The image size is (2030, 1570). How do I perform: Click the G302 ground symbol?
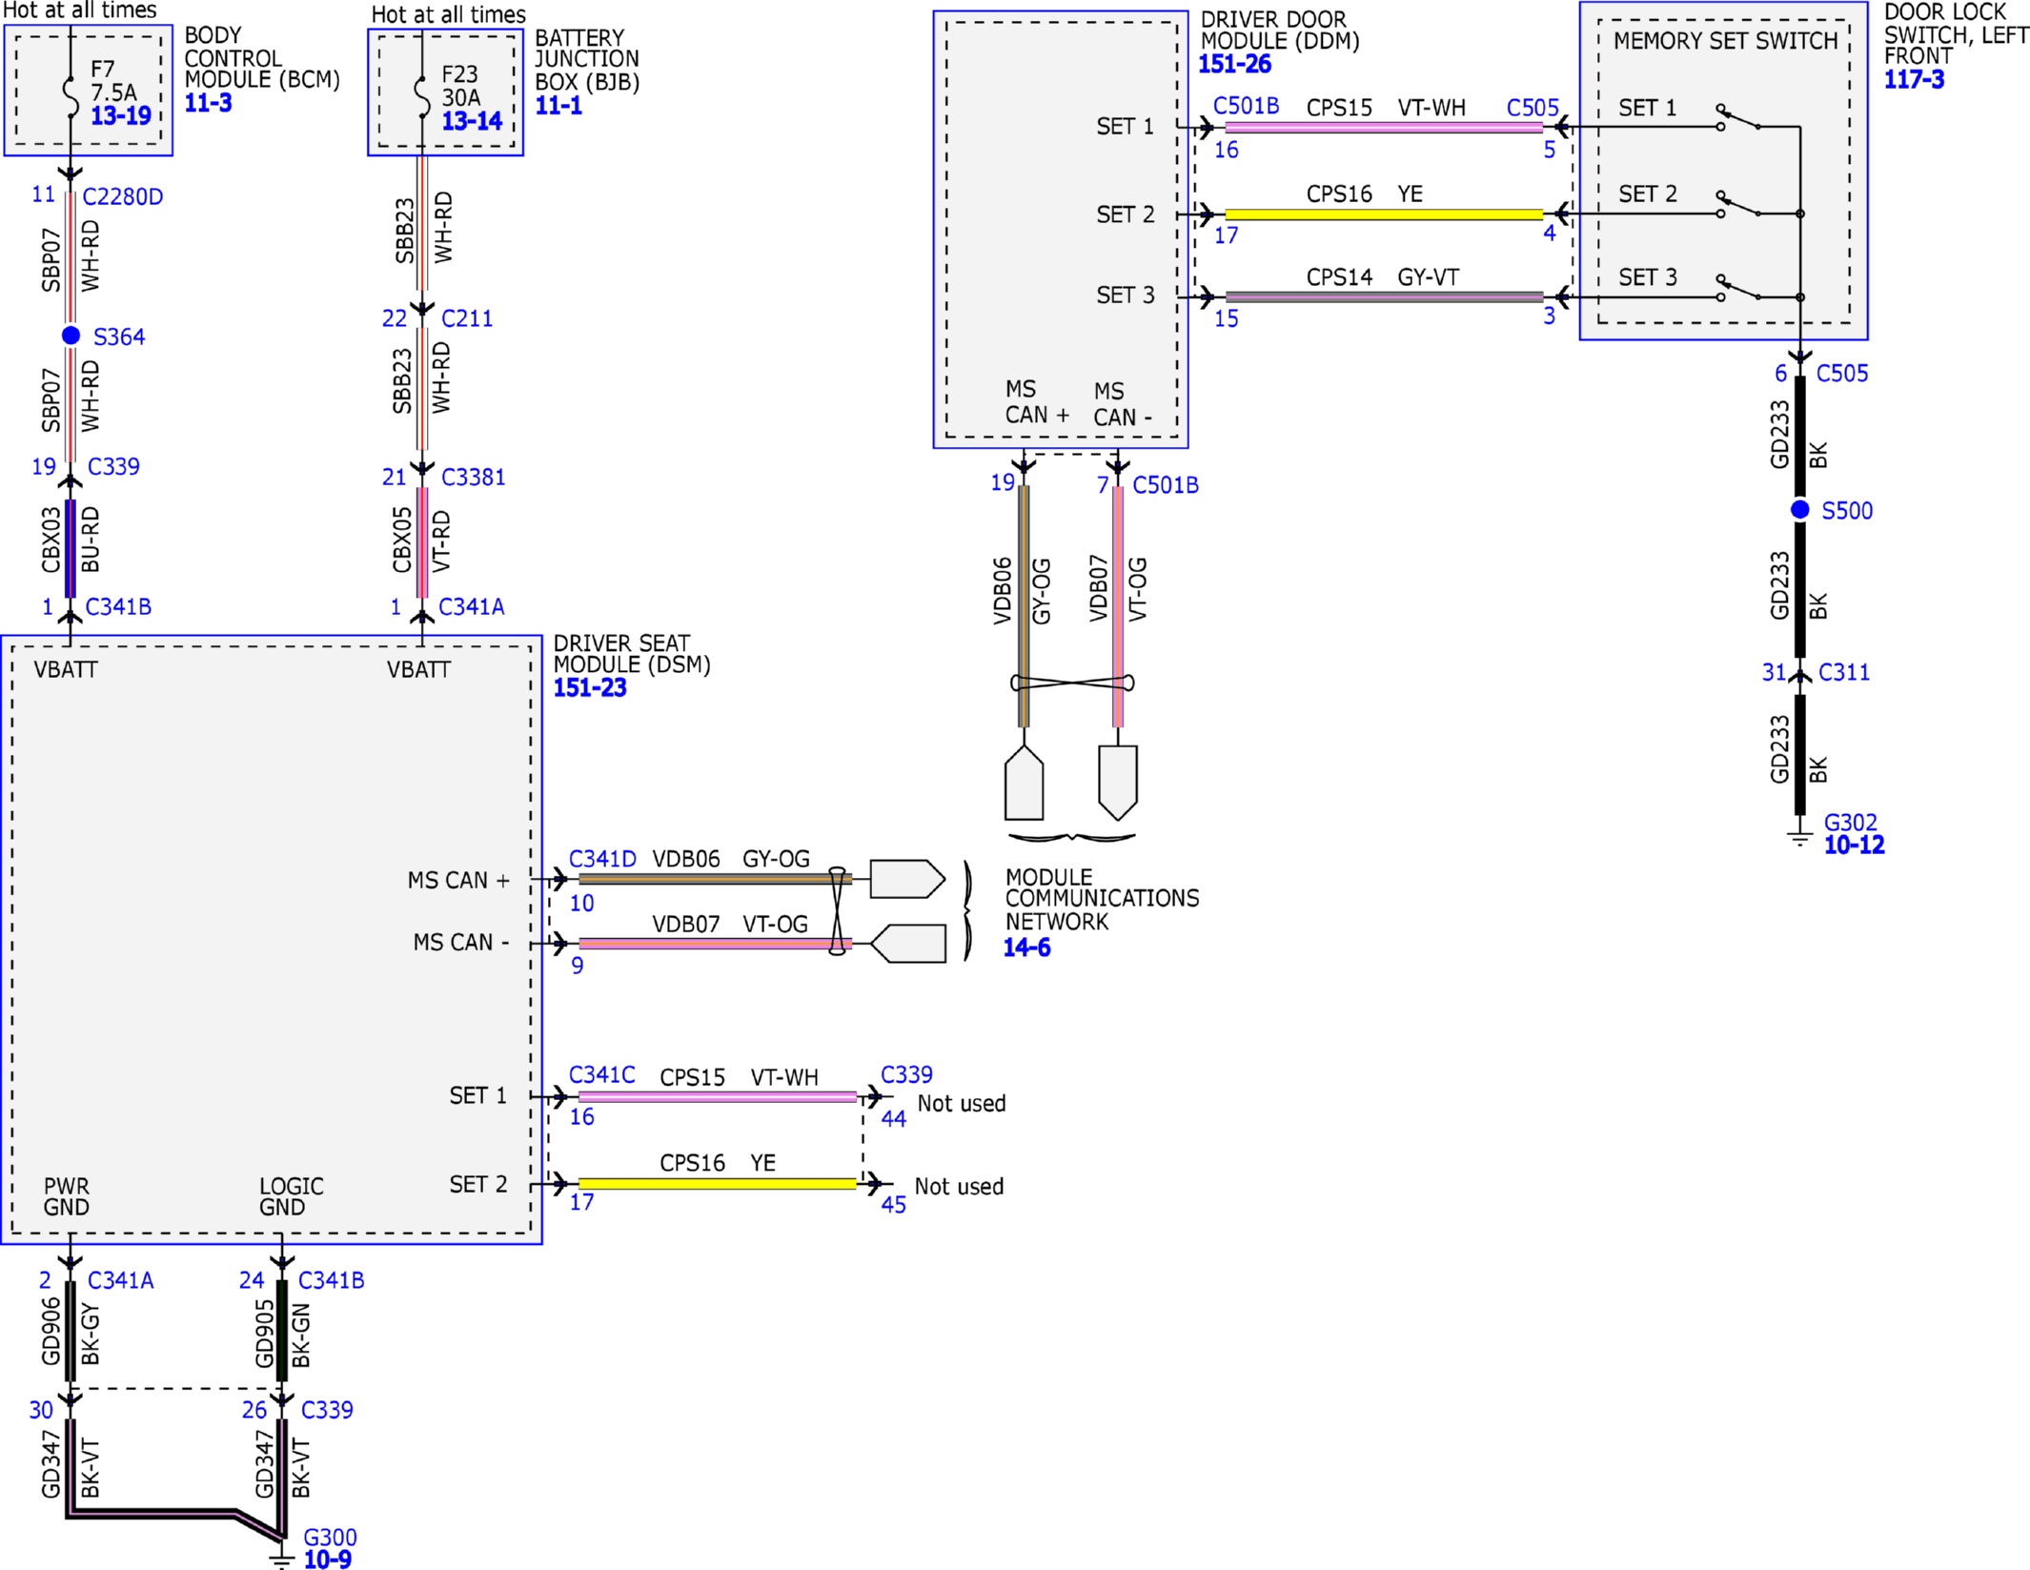click(x=1799, y=838)
